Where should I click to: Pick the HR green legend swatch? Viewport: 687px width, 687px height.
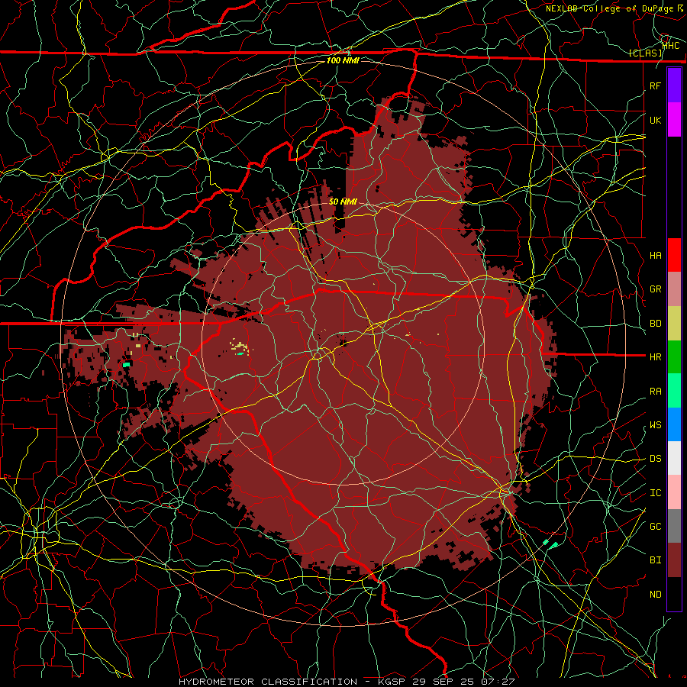coord(674,356)
